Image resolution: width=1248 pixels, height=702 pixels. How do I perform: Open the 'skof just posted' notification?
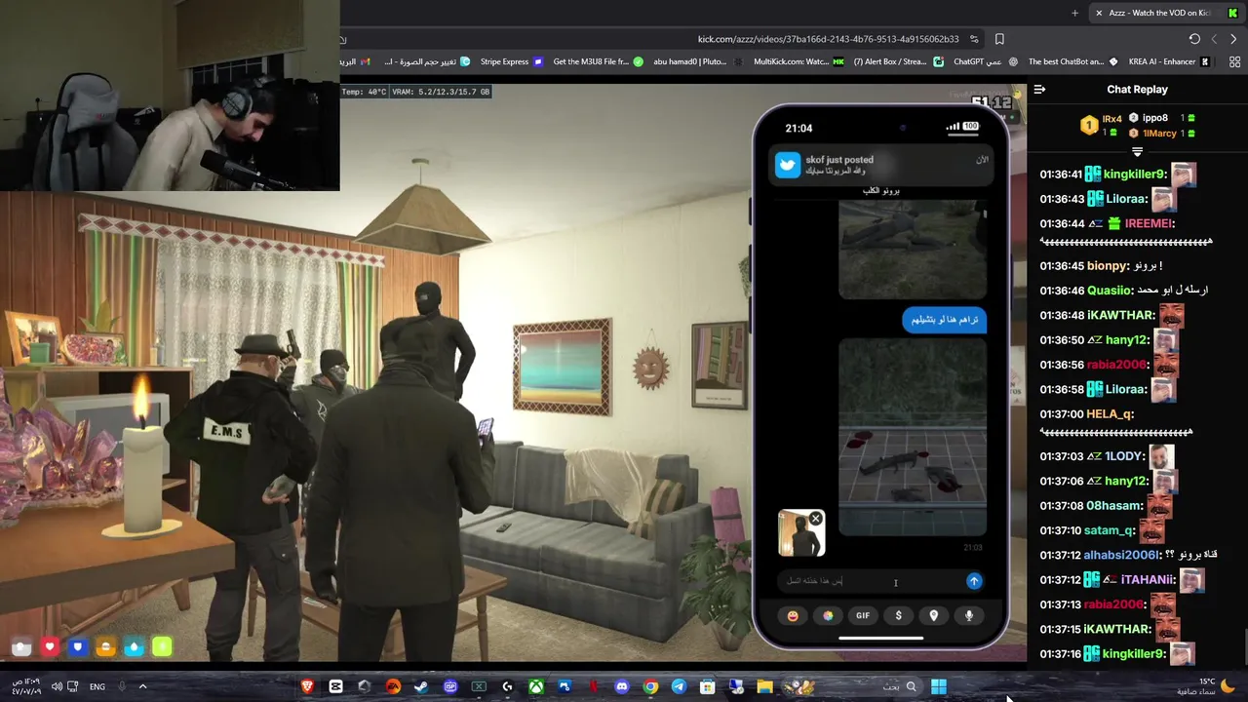881,165
